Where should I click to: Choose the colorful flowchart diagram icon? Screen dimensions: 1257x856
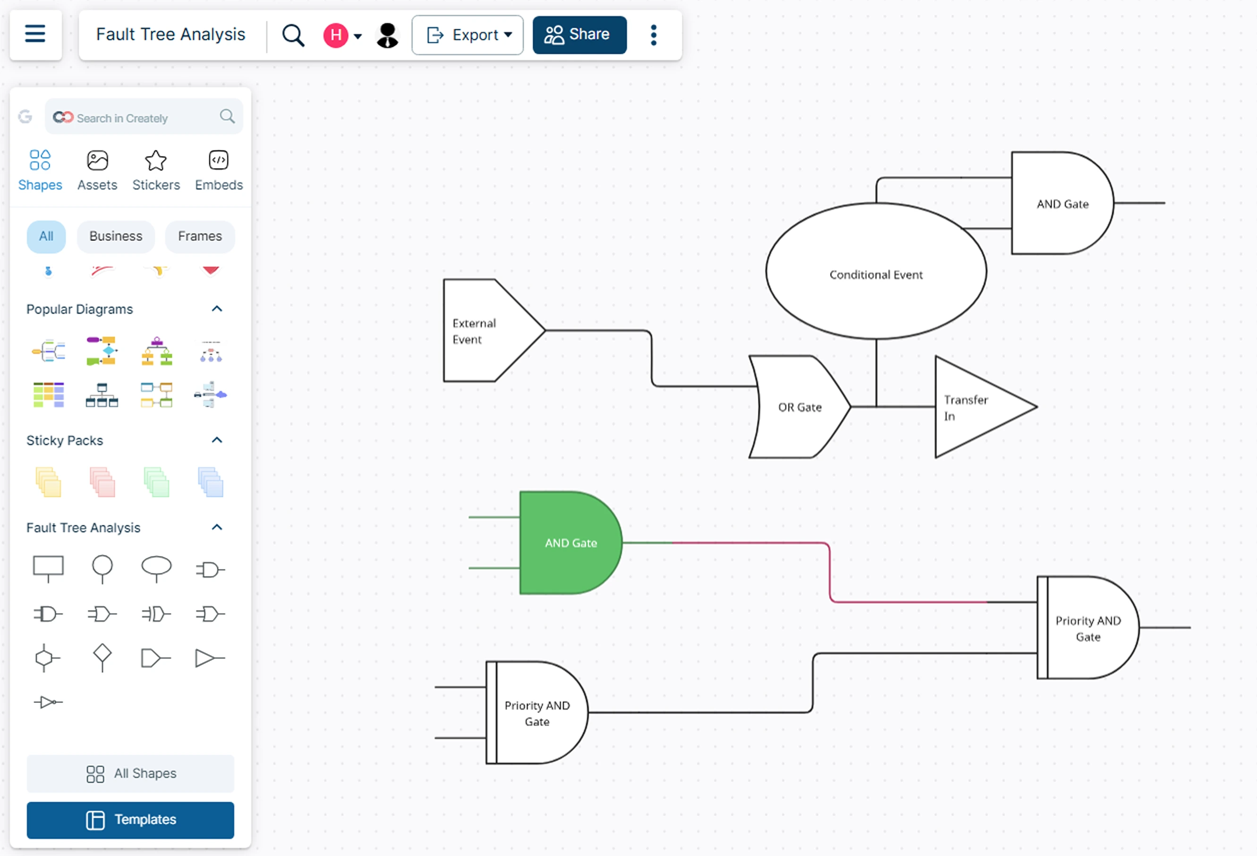(x=102, y=351)
